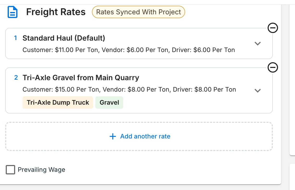Viewport: 295px width, 190px height.
Task: Remove the Standard Haul (Default) rate
Action: [273, 28]
